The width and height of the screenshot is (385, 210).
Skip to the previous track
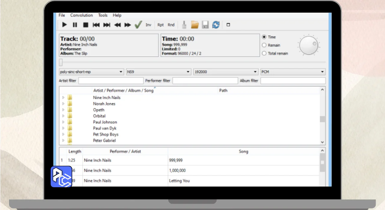[x=96, y=25]
